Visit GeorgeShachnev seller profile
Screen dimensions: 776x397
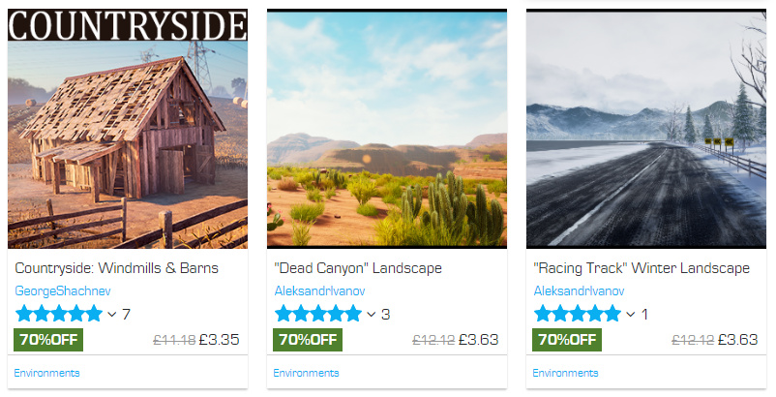[x=63, y=291]
